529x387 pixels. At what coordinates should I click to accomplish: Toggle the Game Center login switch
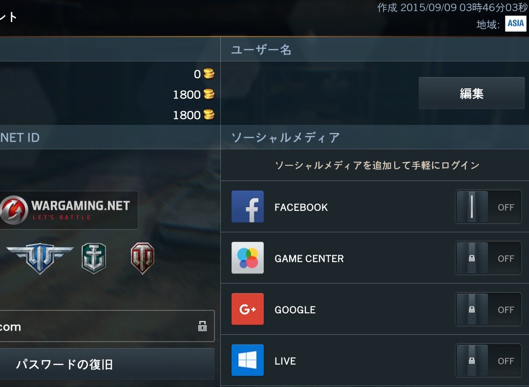click(488, 258)
